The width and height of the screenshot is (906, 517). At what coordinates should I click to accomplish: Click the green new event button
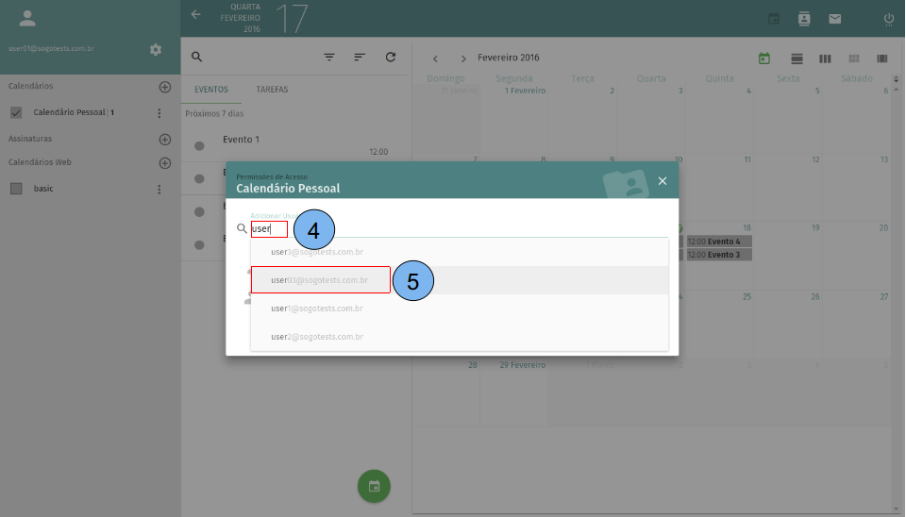[x=374, y=486]
